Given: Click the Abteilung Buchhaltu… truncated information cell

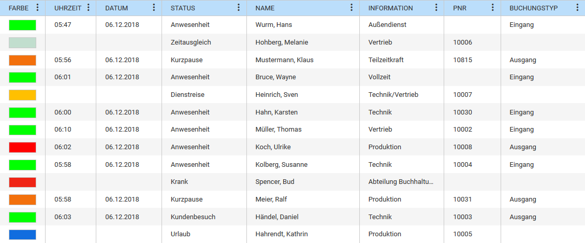Looking at the screenshot, I should point(401,182).
